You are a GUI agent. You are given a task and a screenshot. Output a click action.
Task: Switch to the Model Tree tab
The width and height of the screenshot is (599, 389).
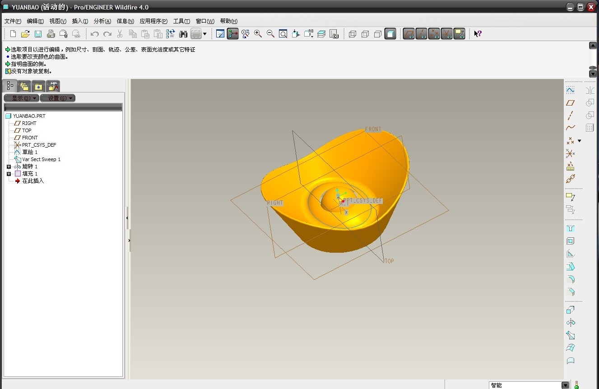click(x=9, y=86)
